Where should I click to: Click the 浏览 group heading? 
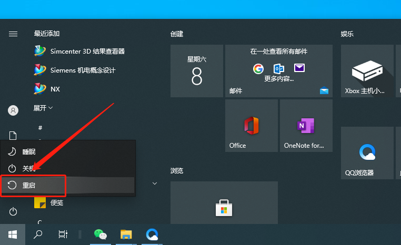pos(177,170)
